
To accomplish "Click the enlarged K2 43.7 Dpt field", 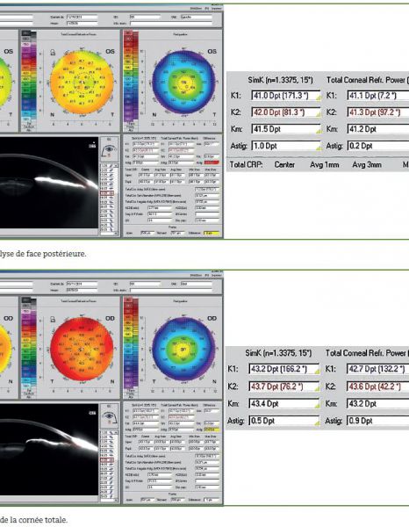I will pos(283,386).
